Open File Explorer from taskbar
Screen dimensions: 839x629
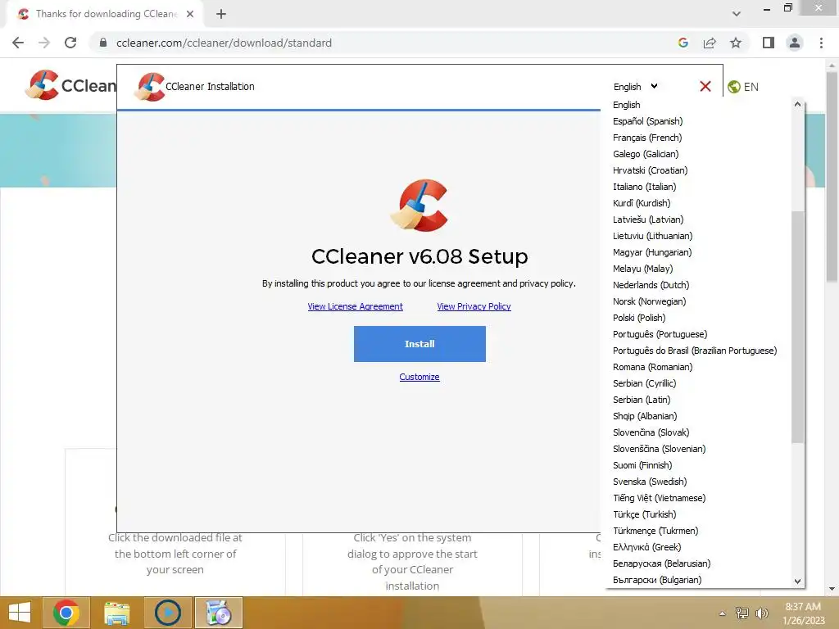(116, 613)
